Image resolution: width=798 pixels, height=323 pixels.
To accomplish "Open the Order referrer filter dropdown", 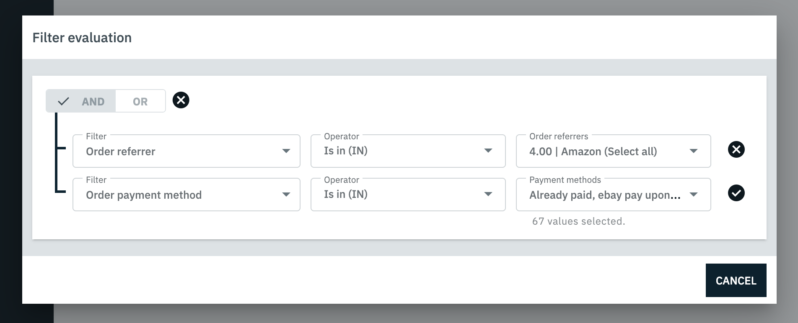I will click(187, 151).
